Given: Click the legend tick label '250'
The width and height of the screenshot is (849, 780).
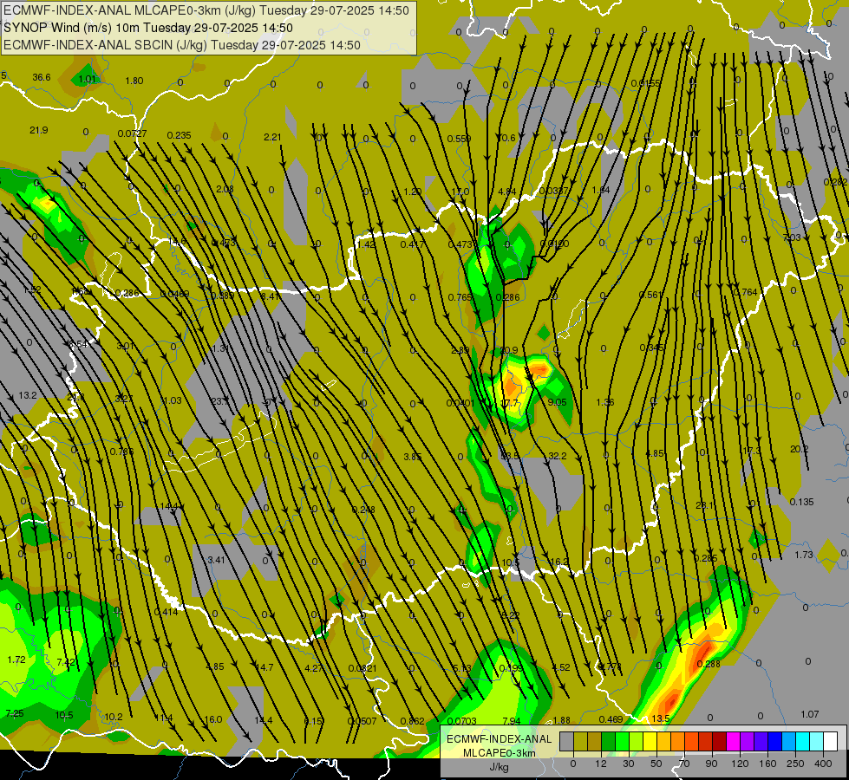Looking at the screenshot, I should click(x=795, y=764).
